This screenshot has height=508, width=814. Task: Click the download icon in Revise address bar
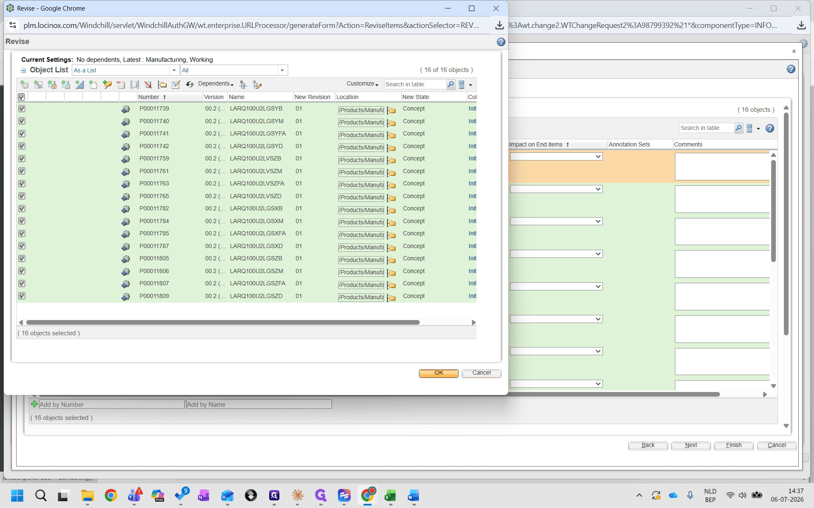[499, 25]
